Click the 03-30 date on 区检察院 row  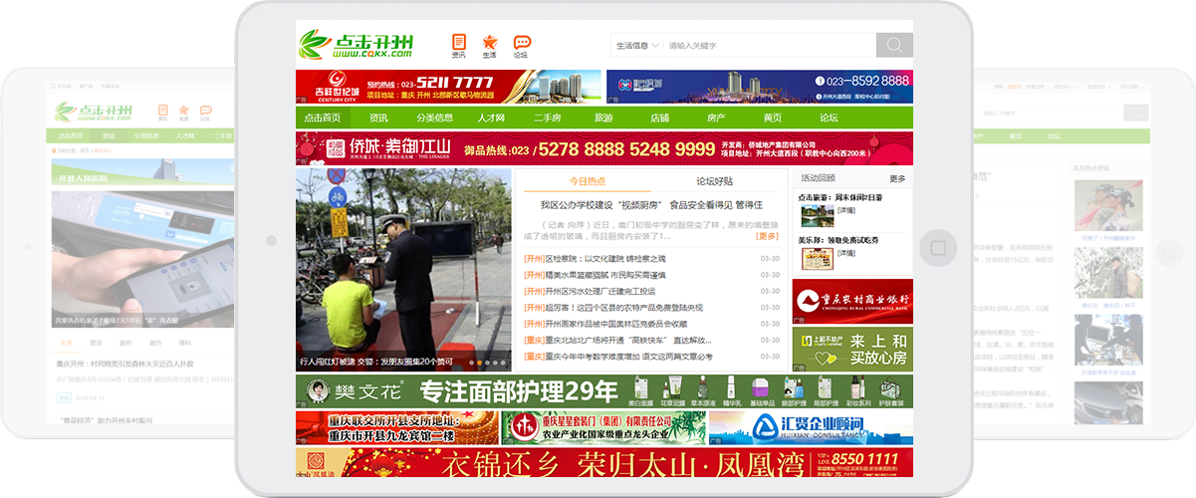tap(770, 259)
